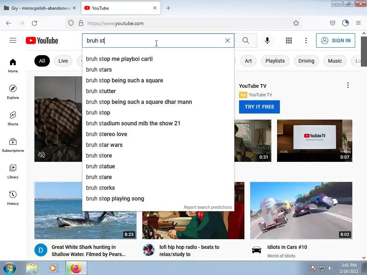Open the Windows Start menu
Image resolution: width=367 pixels, height=275 pixels.
click(x=9, y=268)
